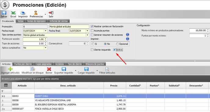Open Informe de ventas tab

59,21
